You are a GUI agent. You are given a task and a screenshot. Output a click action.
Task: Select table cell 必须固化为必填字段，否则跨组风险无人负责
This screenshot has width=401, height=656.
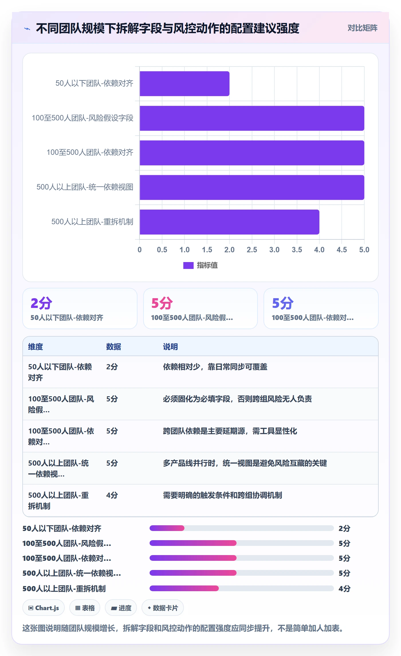(237, 399)
